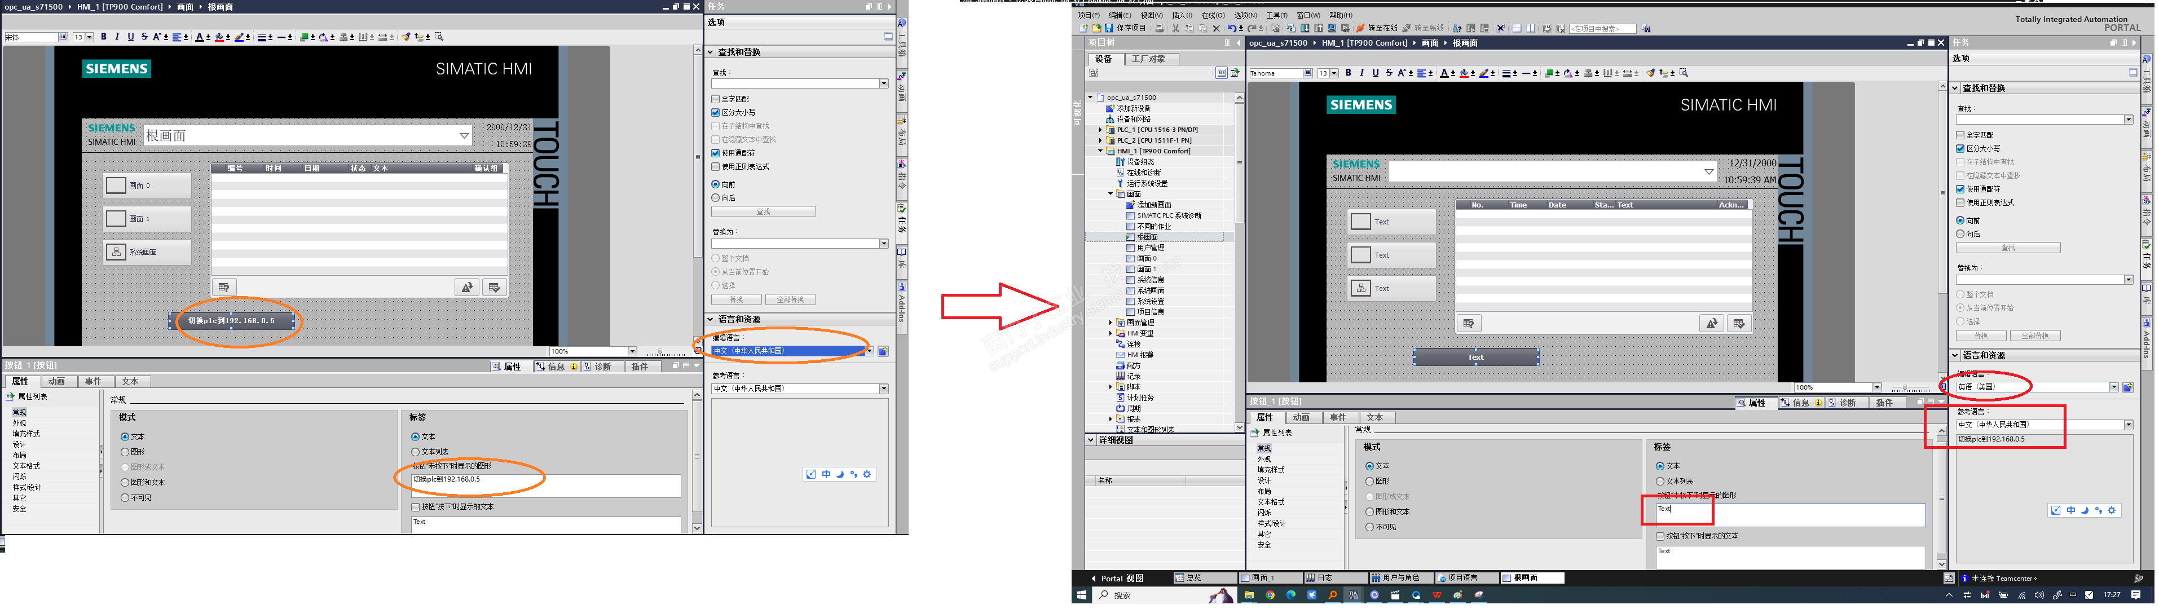Click the Cut scissors toolbar icon
This screenshot has width=2159, height=609.
tap(1176, 29)
